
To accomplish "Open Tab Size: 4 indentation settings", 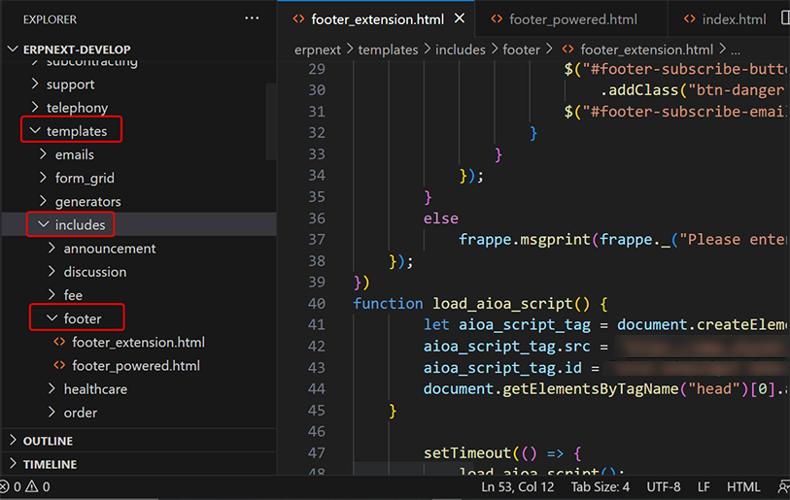I will pos(600,486).
